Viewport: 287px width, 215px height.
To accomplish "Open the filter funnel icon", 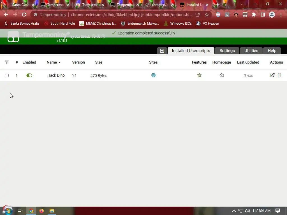I will [7, 62].
